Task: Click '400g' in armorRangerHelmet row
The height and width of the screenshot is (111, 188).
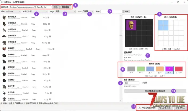Action: tap(46, 36)
